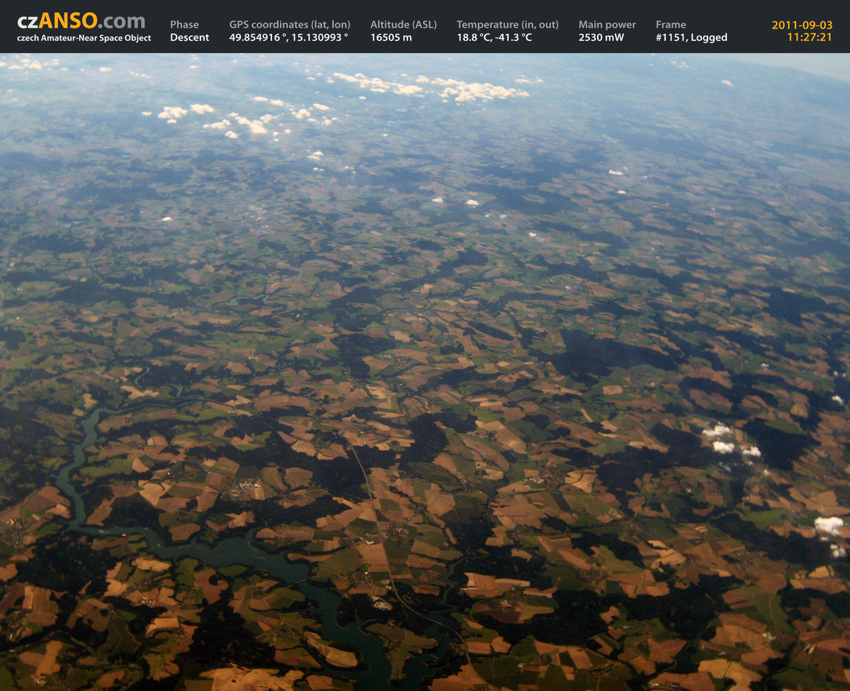
Task: Click the date '2011-09-03'
Action: (x=802, y=25)
